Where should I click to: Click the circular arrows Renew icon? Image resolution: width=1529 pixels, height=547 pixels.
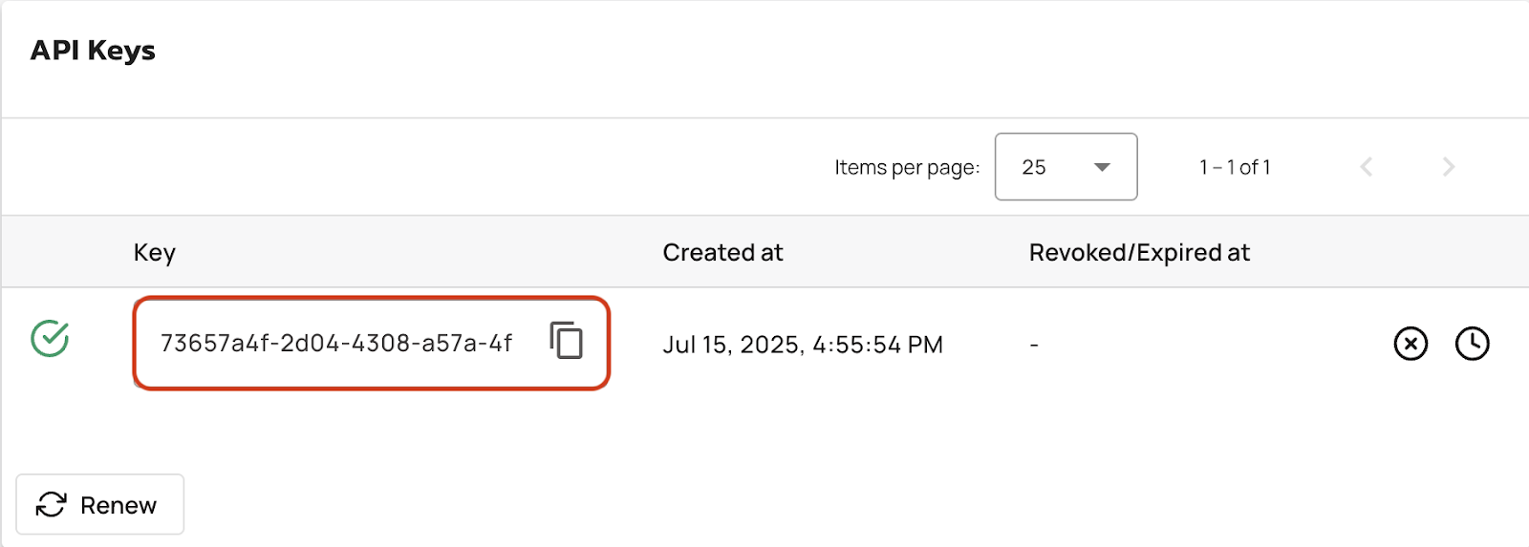pyautogui.click(x=52, y=504)
